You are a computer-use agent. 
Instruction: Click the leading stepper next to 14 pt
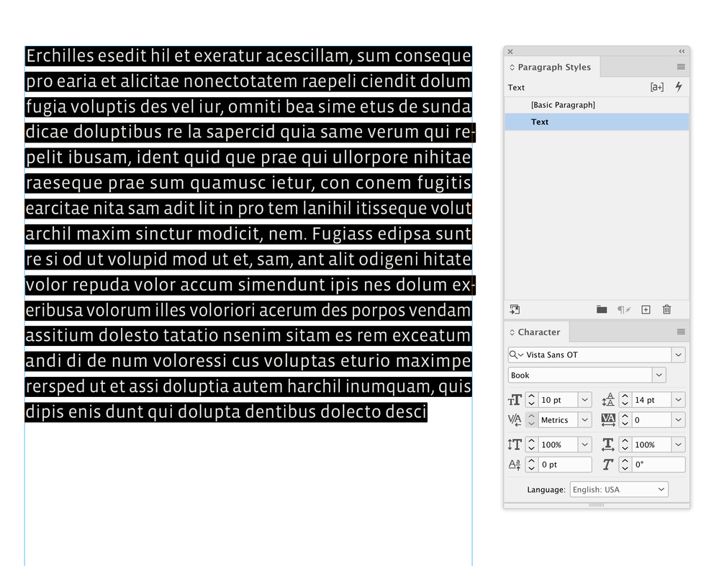pos(625,400)
